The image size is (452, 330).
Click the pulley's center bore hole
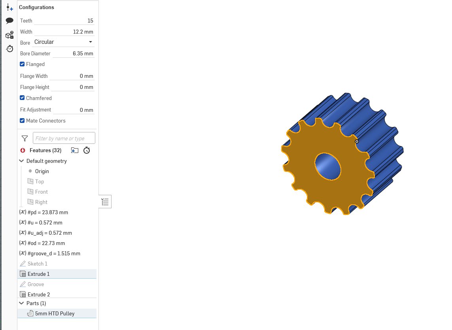click(328, 166)
